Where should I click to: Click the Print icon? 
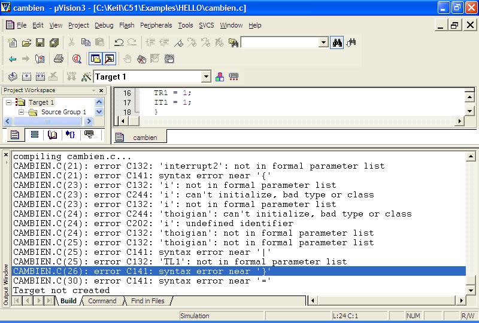pyautogui.click(x=58, y=59)
